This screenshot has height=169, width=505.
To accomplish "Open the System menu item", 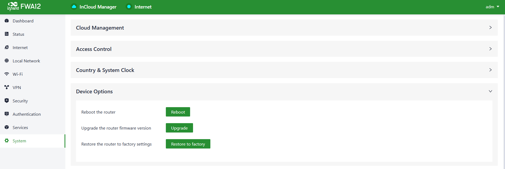I will [x=19, y=141].
